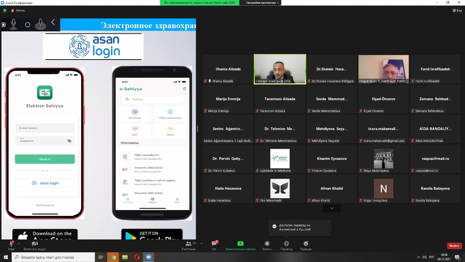Click the Tibbi müəssisələr icon card
The image size is (465, 262).
[x=170, y=114]
